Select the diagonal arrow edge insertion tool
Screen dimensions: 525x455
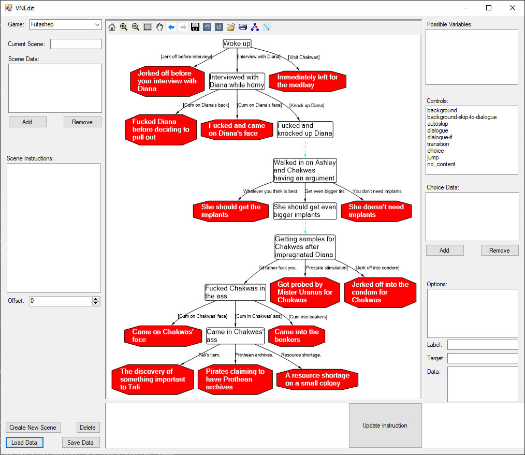click(267, 27)
